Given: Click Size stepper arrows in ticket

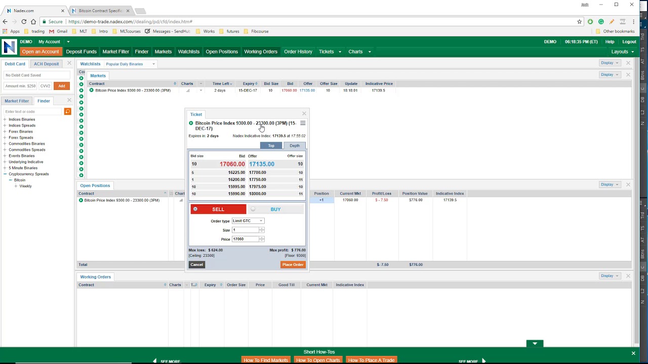Looking at the screenshot, I should click(x=262, y=230).
